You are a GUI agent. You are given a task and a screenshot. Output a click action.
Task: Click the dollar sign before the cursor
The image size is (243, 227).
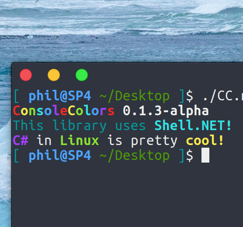190,156
